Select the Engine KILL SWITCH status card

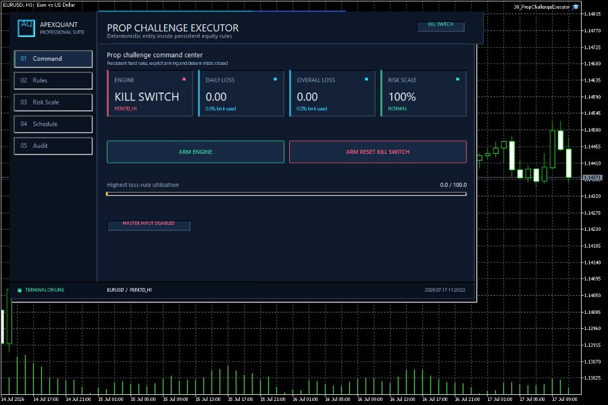click(x=150, y=93)
